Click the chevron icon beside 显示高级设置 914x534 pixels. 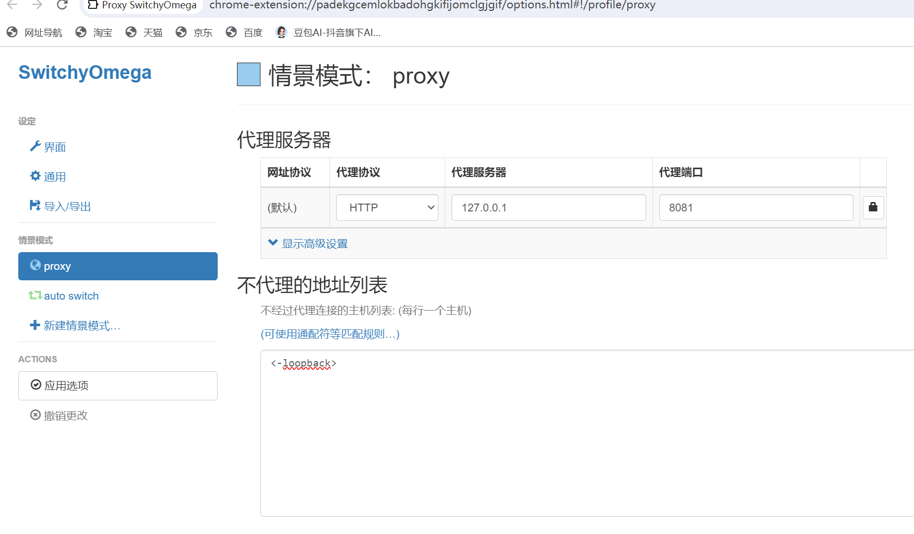click(272, 242)
